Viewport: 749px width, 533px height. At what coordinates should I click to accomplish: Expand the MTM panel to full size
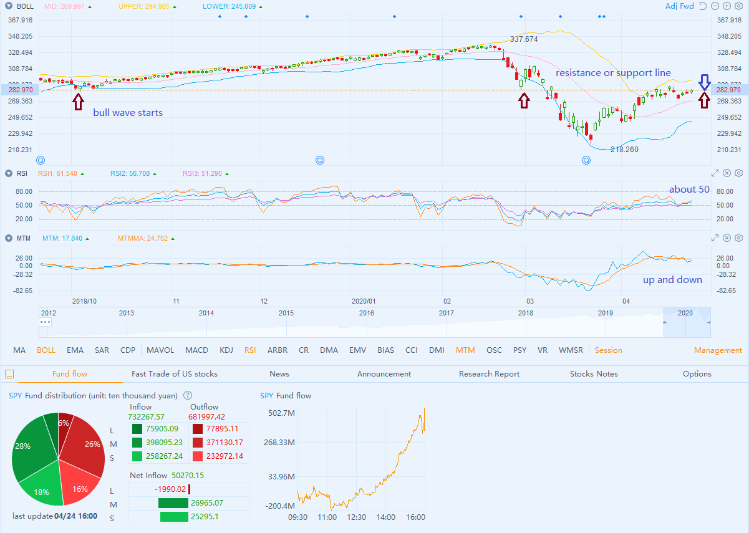coord(715,238)
